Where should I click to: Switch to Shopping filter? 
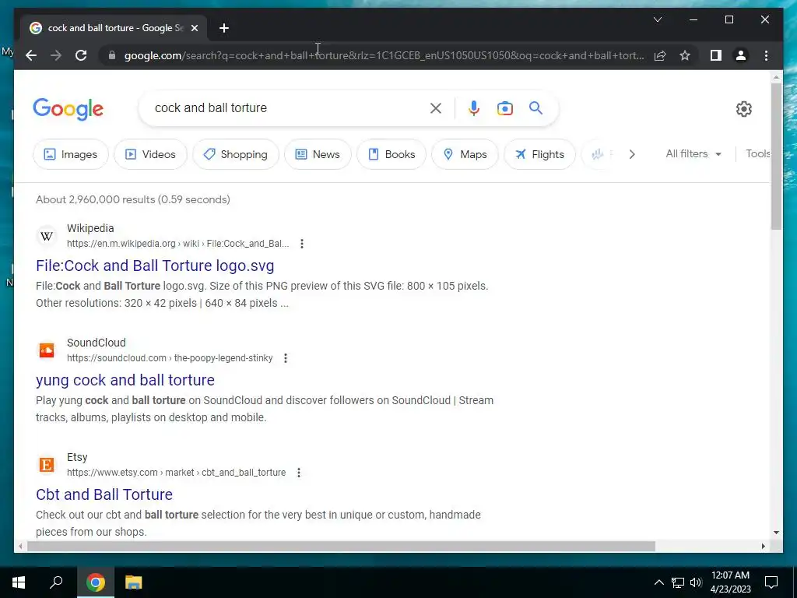[x=236, y=154]
